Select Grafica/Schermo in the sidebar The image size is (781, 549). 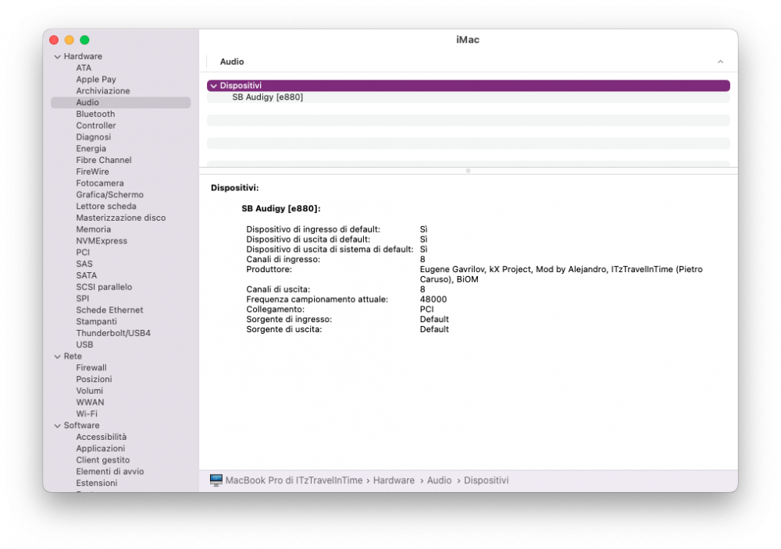[109, 194]
